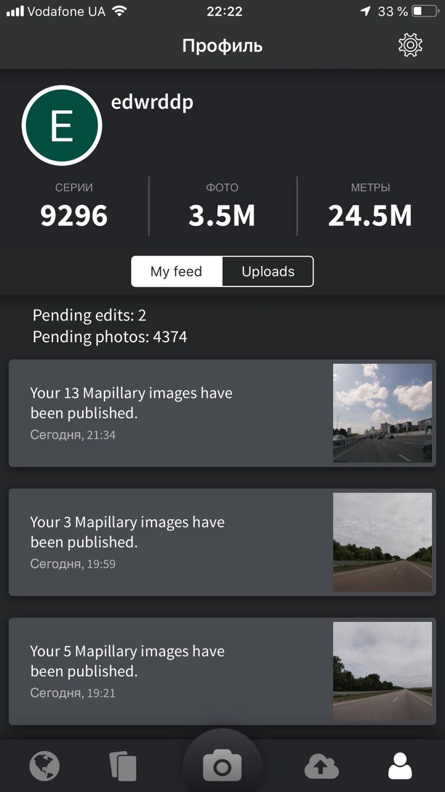Open 'Your 5 Mapillary images' notification

pyautogui.click(x=222, y=671)
